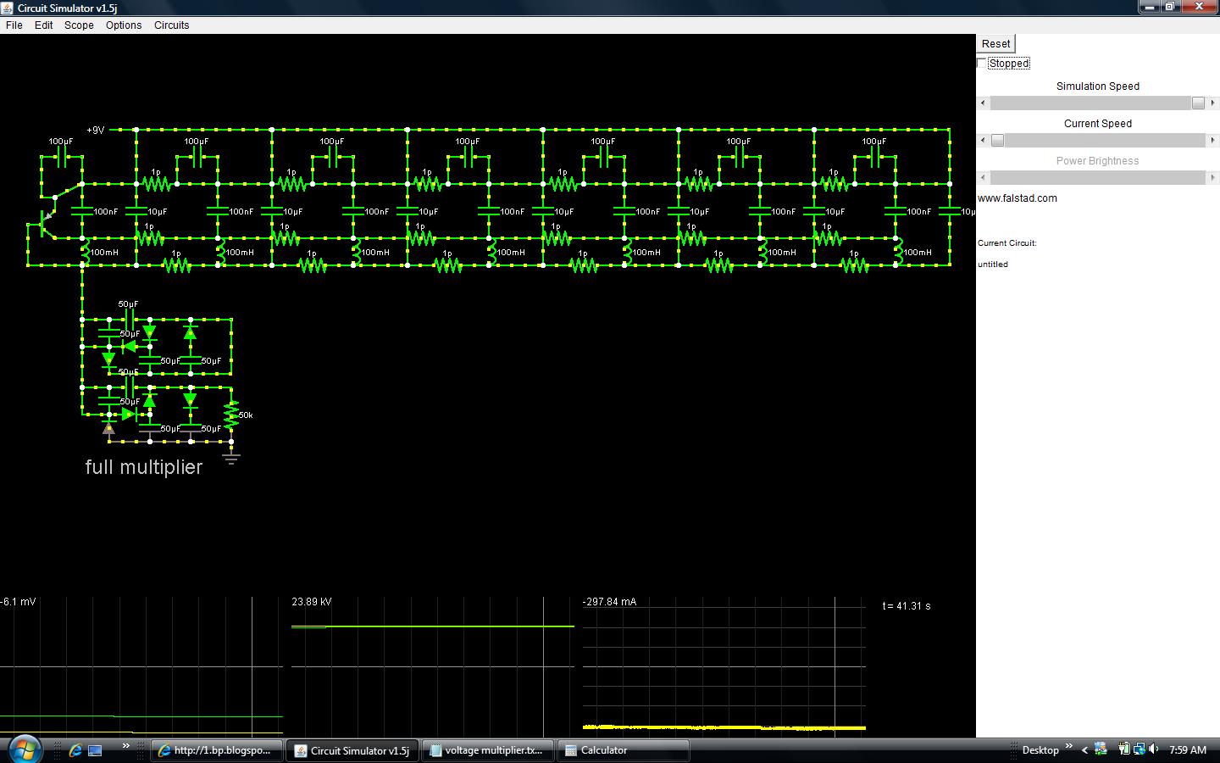Click a green diode in the full multiplier
This screenshot has height=763, width=1220.
tap(148, 332)
